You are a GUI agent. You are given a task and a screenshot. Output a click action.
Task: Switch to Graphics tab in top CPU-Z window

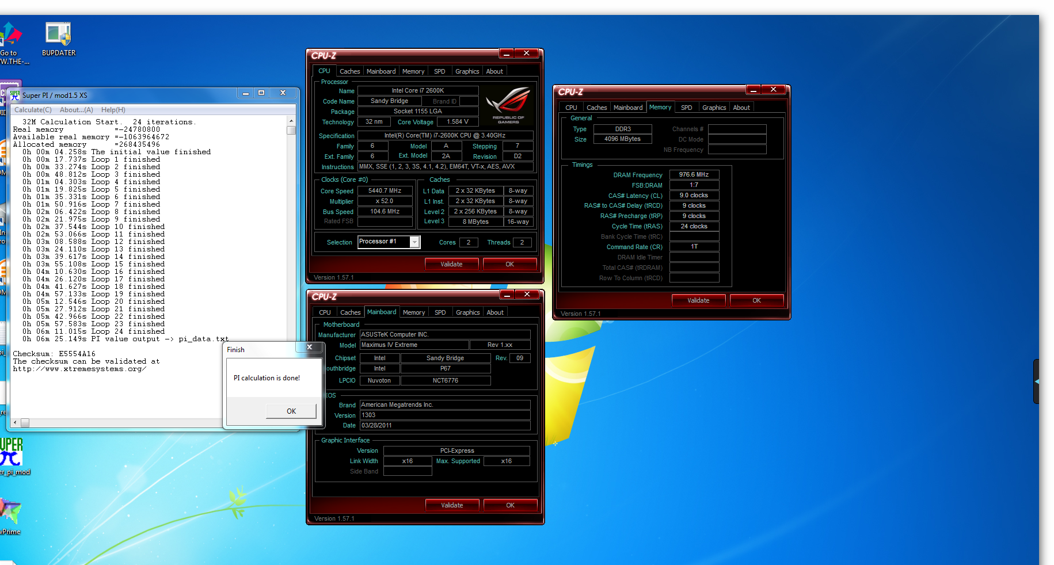pyautogui.click(x=467, y=71)
